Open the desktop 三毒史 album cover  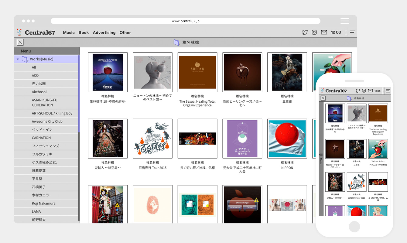[x=287, y=72]
